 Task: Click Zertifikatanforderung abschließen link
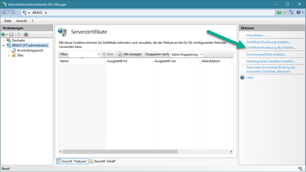tap(271, 48)
